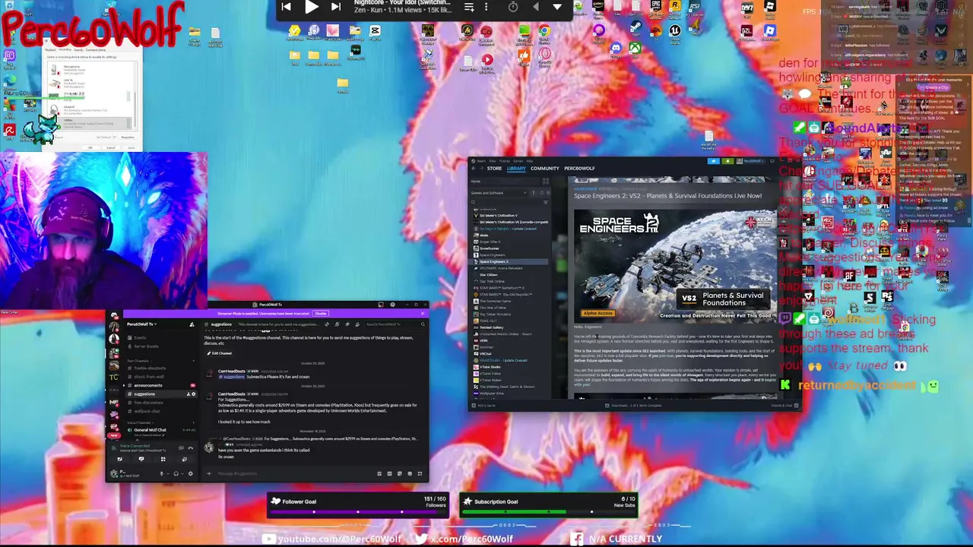973x547 pixels.
Task: Open COMMUNITY tab in Steam
Action: [545, 169]
